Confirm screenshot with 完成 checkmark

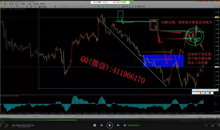pyautogui.click(x=216, y=90)
